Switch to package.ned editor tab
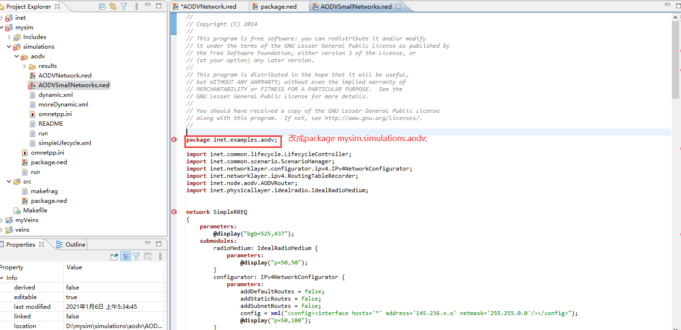Screen dimensions: 681x330 (x=278, y=6)
